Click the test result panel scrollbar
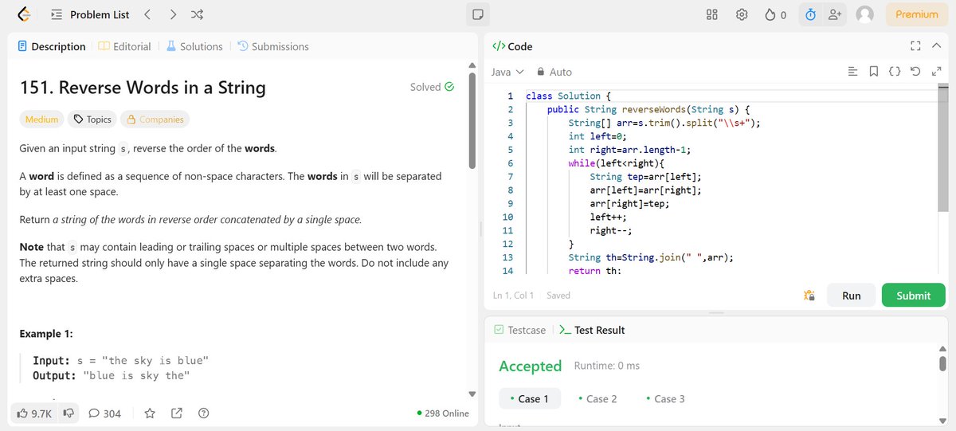Viewport: 956px width, 431px height. (x=942, y=363)
